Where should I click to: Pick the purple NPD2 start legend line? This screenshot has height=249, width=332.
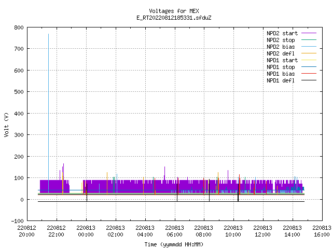tap(309, 33)
